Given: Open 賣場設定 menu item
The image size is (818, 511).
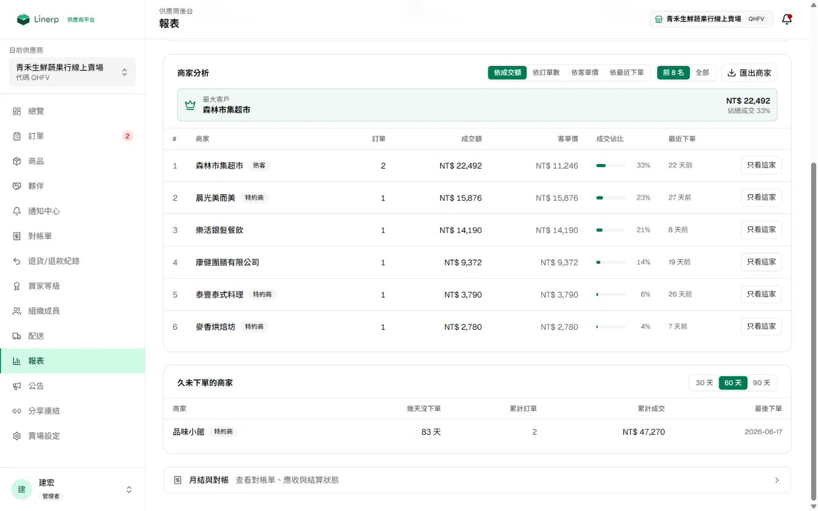Looking at the screenshot, I should point(73,436).
